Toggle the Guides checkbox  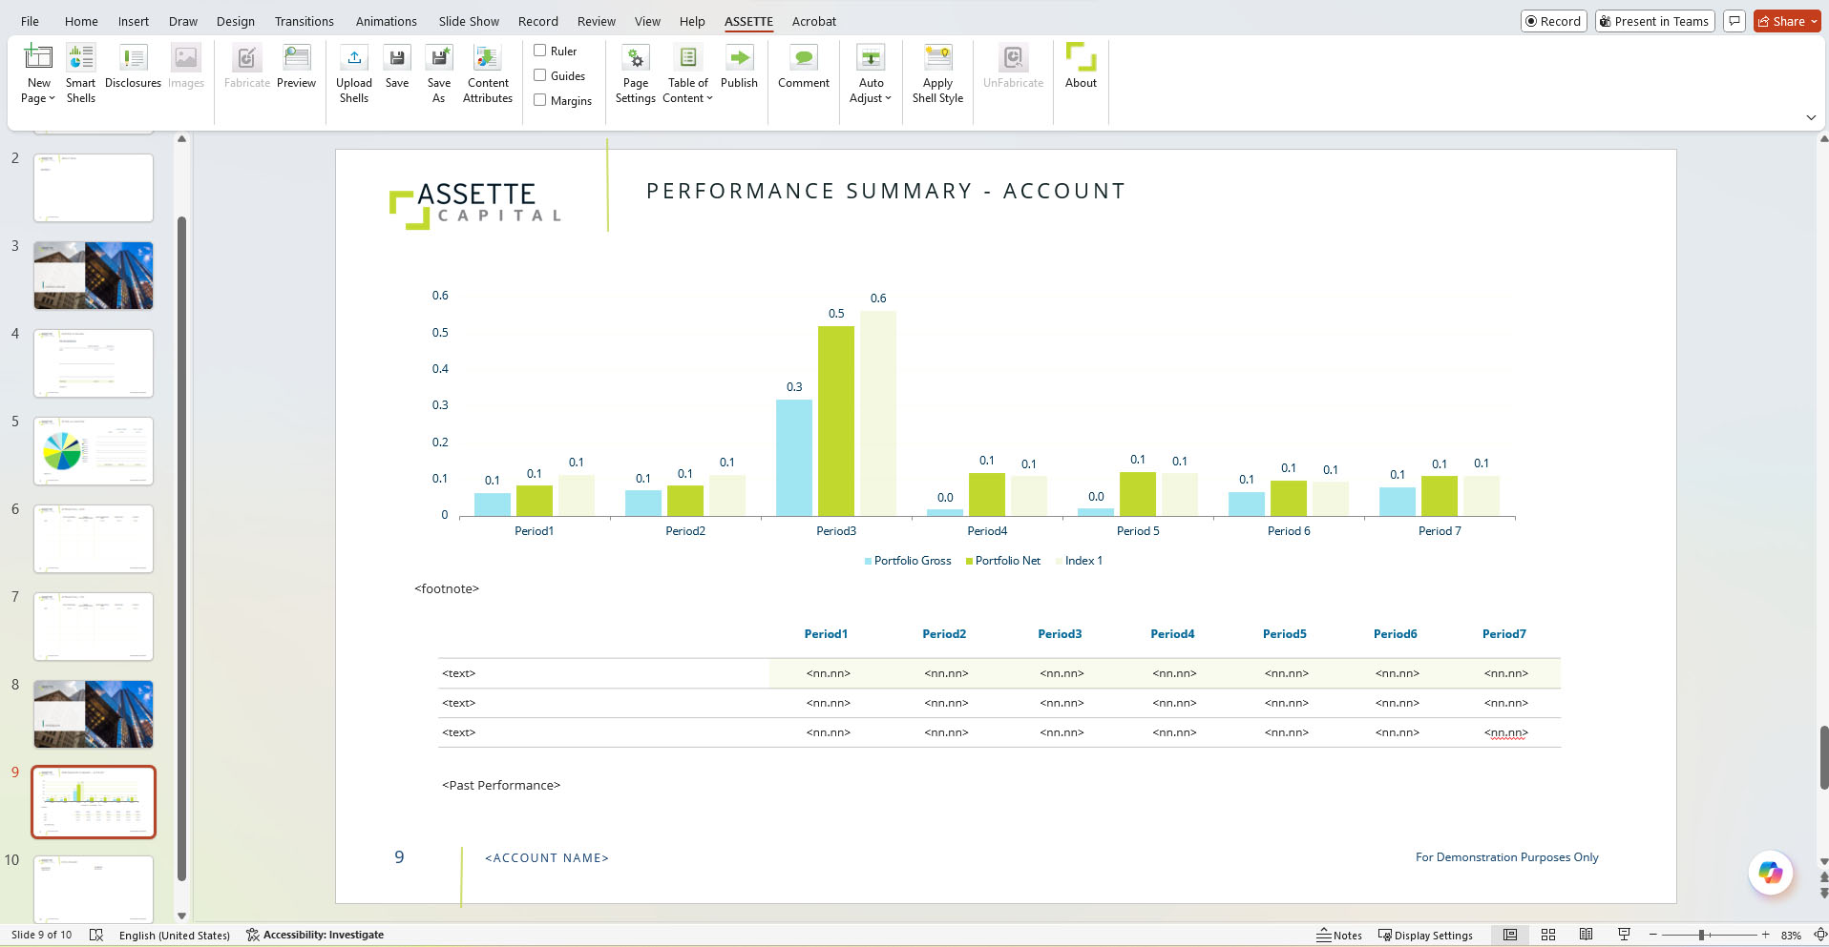[x=540, y=75]
